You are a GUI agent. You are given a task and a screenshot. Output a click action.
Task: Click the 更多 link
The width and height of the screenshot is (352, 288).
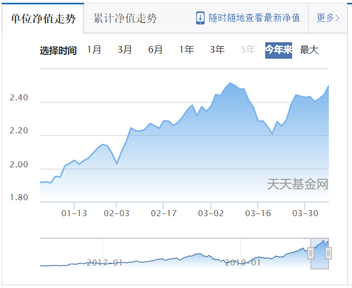(x=328, y=18)
